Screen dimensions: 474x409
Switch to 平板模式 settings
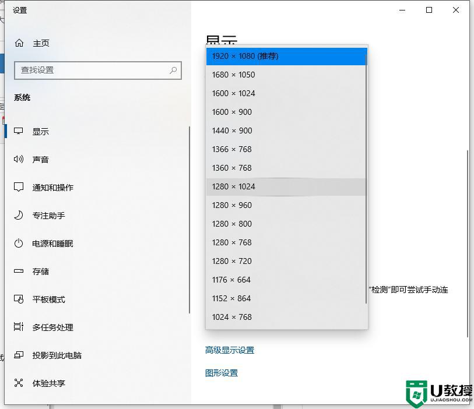click(x=48, y=299)
